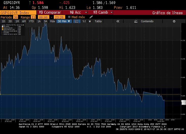The image size is (186, 134).
Task: Collapse panel with double chevron icon
Action: click(x=118, y=21)
